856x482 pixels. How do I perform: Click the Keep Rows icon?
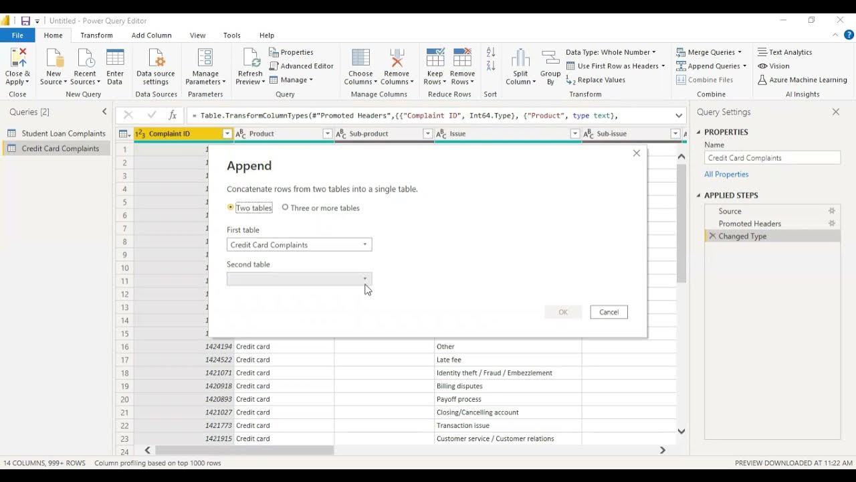pos(435,58)
